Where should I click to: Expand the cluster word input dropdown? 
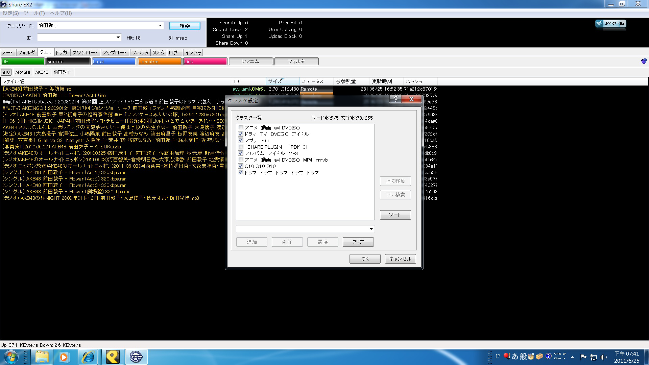click(371, 229)
